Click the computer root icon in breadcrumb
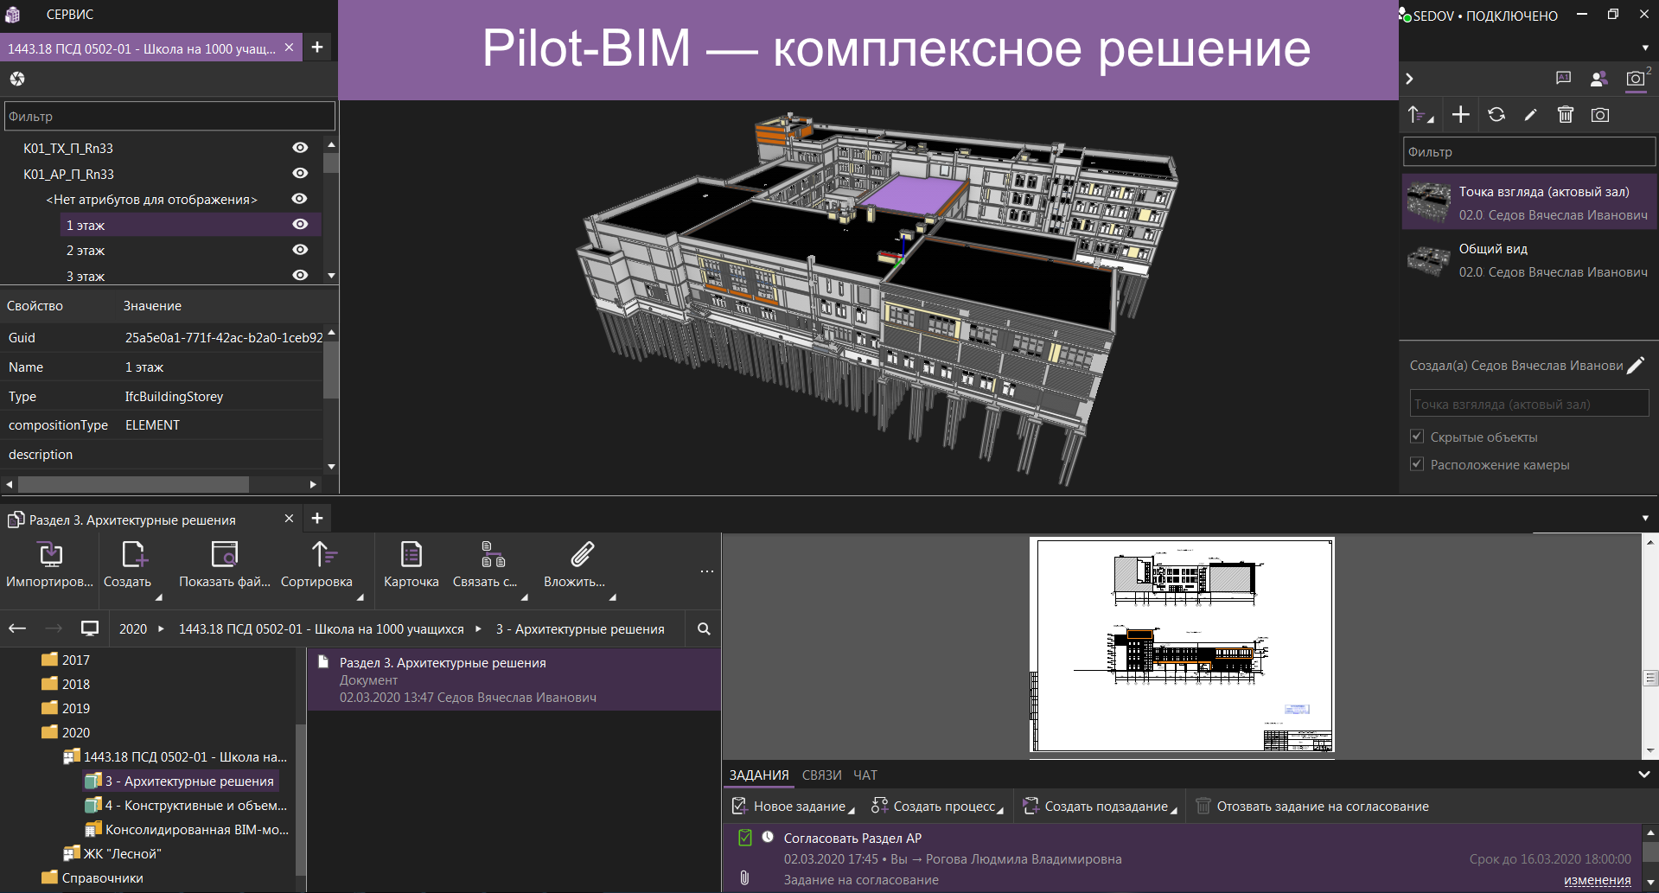1659x893 pixels. [90, 628]
